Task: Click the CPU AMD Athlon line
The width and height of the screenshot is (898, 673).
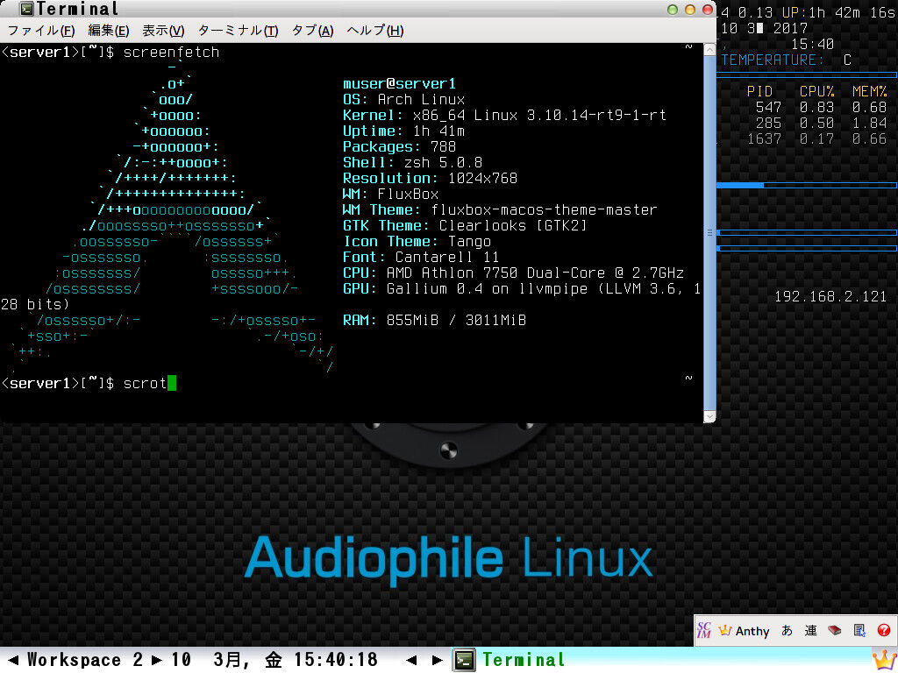Action: 513,273
